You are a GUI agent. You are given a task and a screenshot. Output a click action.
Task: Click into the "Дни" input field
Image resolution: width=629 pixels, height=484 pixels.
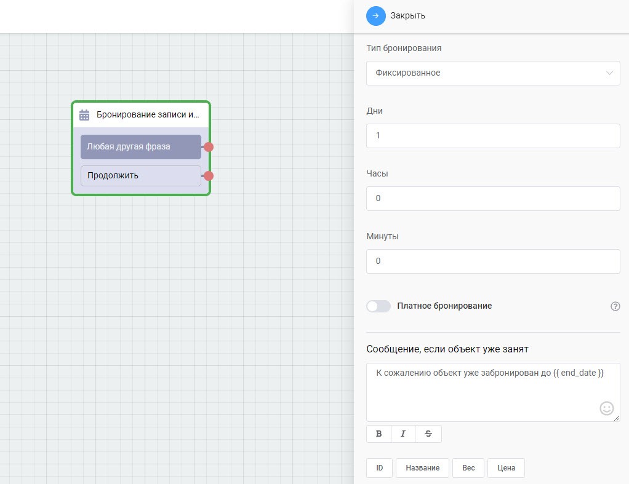coord(492,136)
